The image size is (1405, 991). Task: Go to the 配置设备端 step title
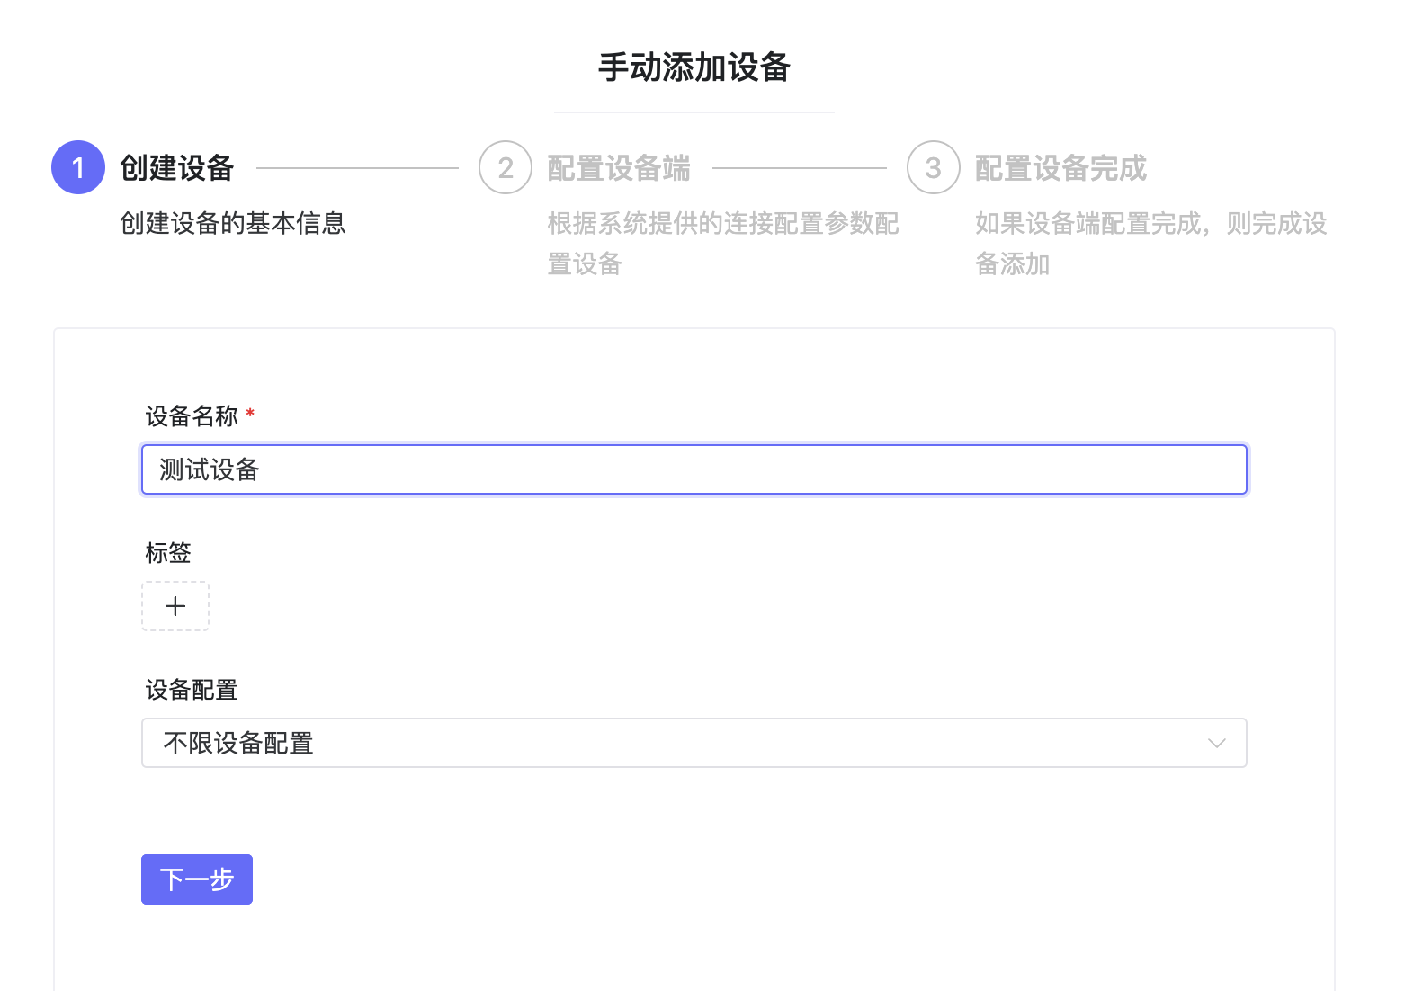619,168
